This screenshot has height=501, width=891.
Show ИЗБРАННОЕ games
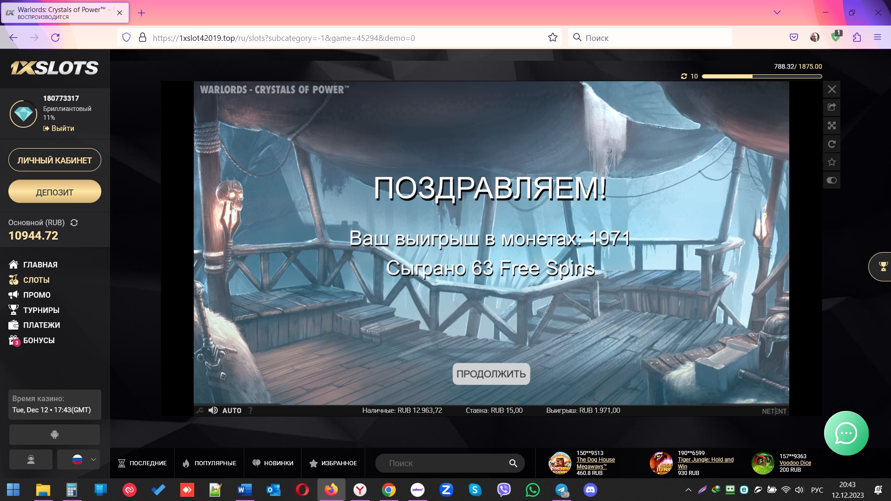(333, 463)
